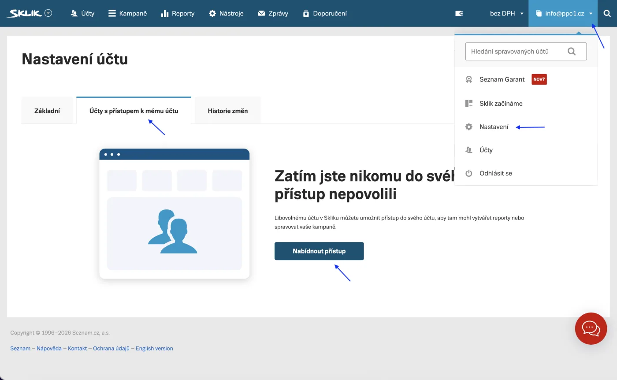
Task: Click the Sklik logo
Action: pos(25,13)
